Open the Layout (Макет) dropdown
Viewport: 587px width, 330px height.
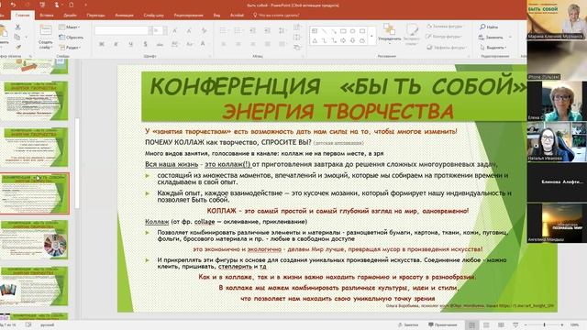[70, 27]
